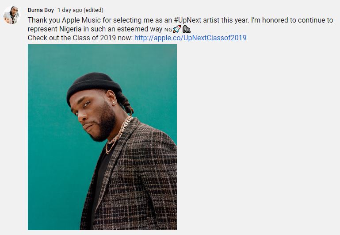Image resolution: width=340 pixels, height=235 pixels.
Task: Follow the apple.co/UpNextClassof2019 link
Action: (x=191, y=38)
